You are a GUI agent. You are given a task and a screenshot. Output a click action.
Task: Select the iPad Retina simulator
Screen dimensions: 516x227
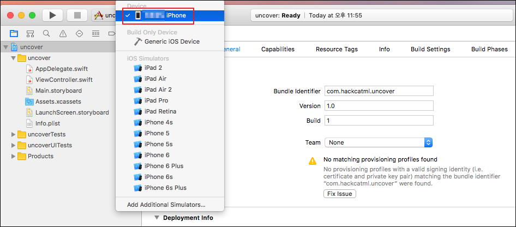(x=170, y=111)
